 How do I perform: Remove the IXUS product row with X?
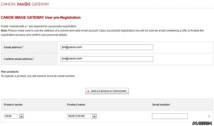coord(209,116)
